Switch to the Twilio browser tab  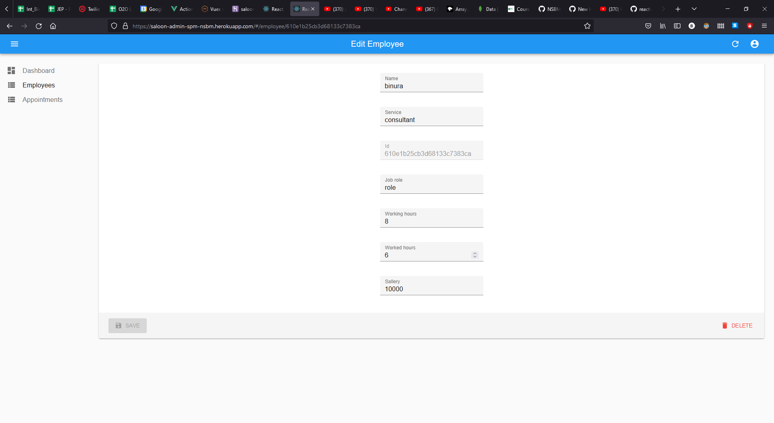click(89, 8)
